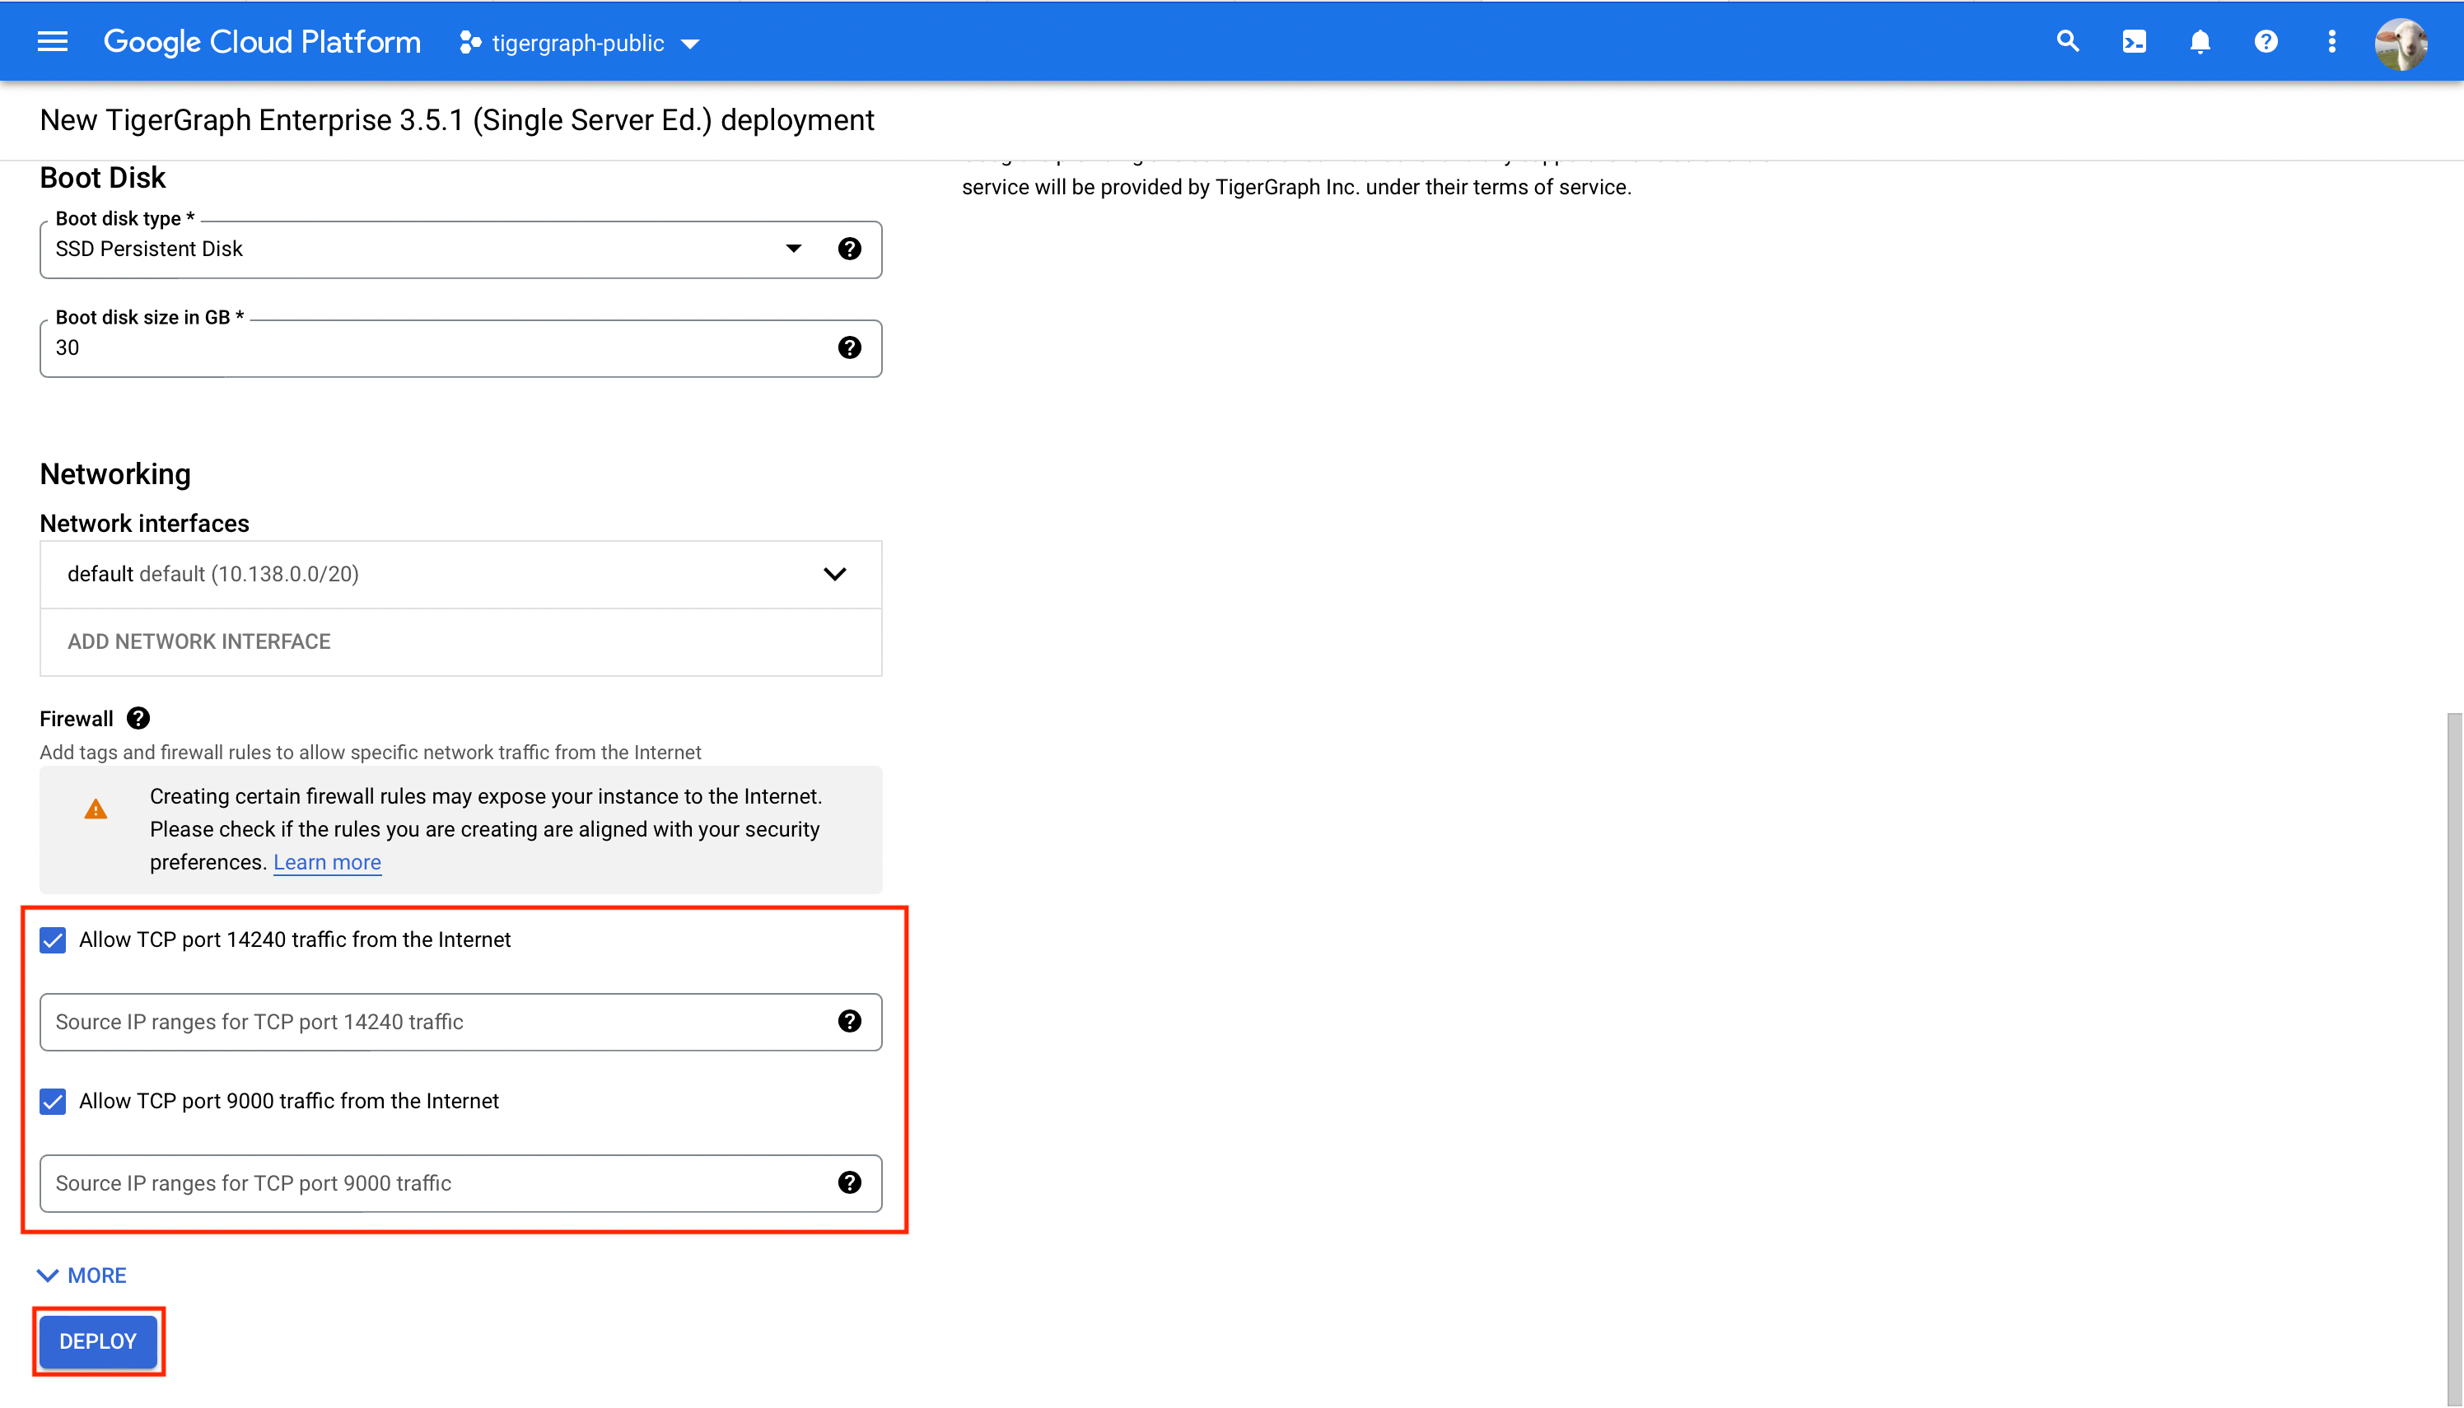Click the search magnifier icon
The height and width of the screenshot is (1408, 2464).
pos(2068,42)
